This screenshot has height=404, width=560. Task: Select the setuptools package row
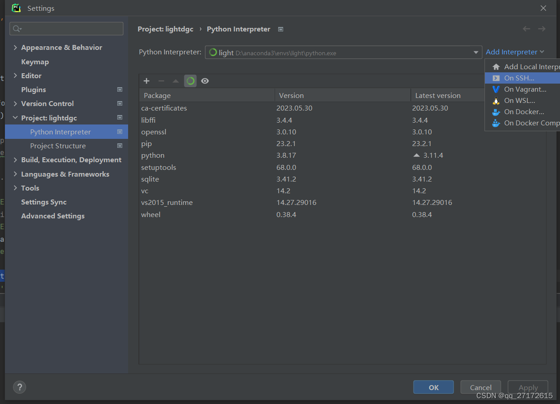[342, 167]
